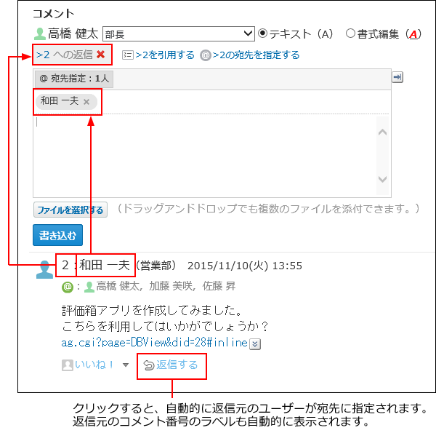
Task: Open the ag.cgi?page=DBView&did=28#inline link
Action: coord(154,343)
